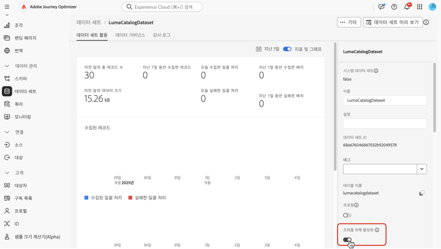Open 구독 목록 in the sidebar
The height and width of the screenshot is (249, 441).
click(24, 198)
